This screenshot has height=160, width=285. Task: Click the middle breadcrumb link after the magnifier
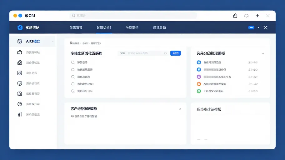point(85,43)
